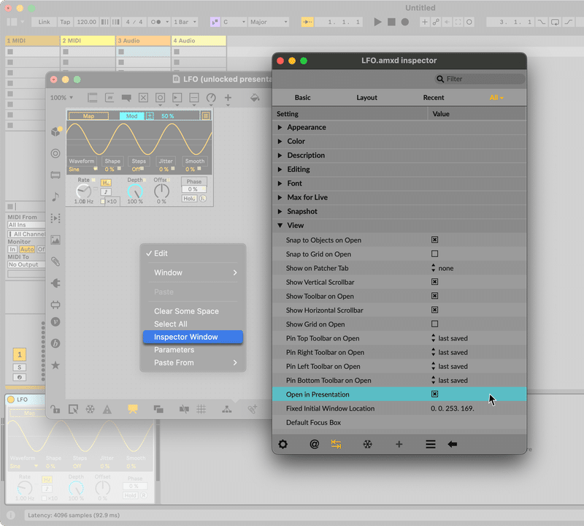Viewport: 584px width, 526px height.
Task: Click the orange arrows icon in inspector toolbar
Action: point(336,444)
